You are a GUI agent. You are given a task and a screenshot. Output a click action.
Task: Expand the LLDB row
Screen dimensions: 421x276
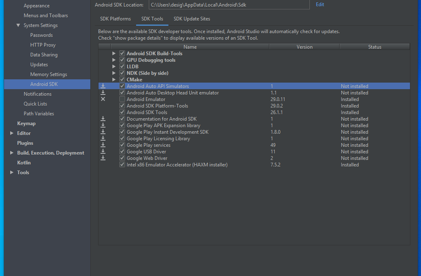pyautogui.click(x=114, y=67)
